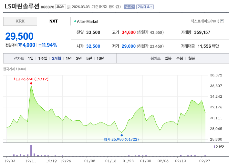Click the 시가 value 32,500
The width and height of the screenshot is (229, 168).
click(x=93, y=46)
